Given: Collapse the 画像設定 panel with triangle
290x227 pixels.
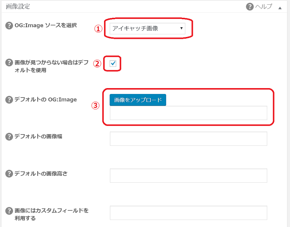Looking at the screenshot, I should coord(280,8).
